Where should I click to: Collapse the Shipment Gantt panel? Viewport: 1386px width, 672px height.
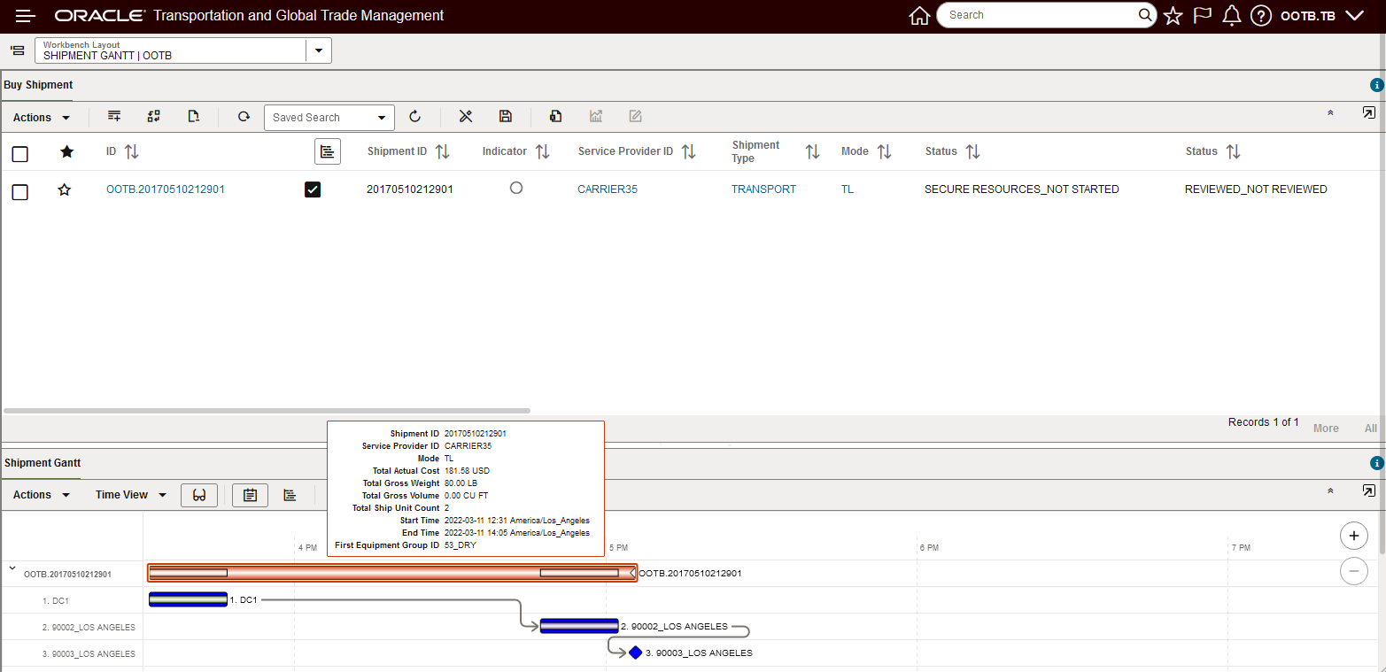pos(1330,490)
